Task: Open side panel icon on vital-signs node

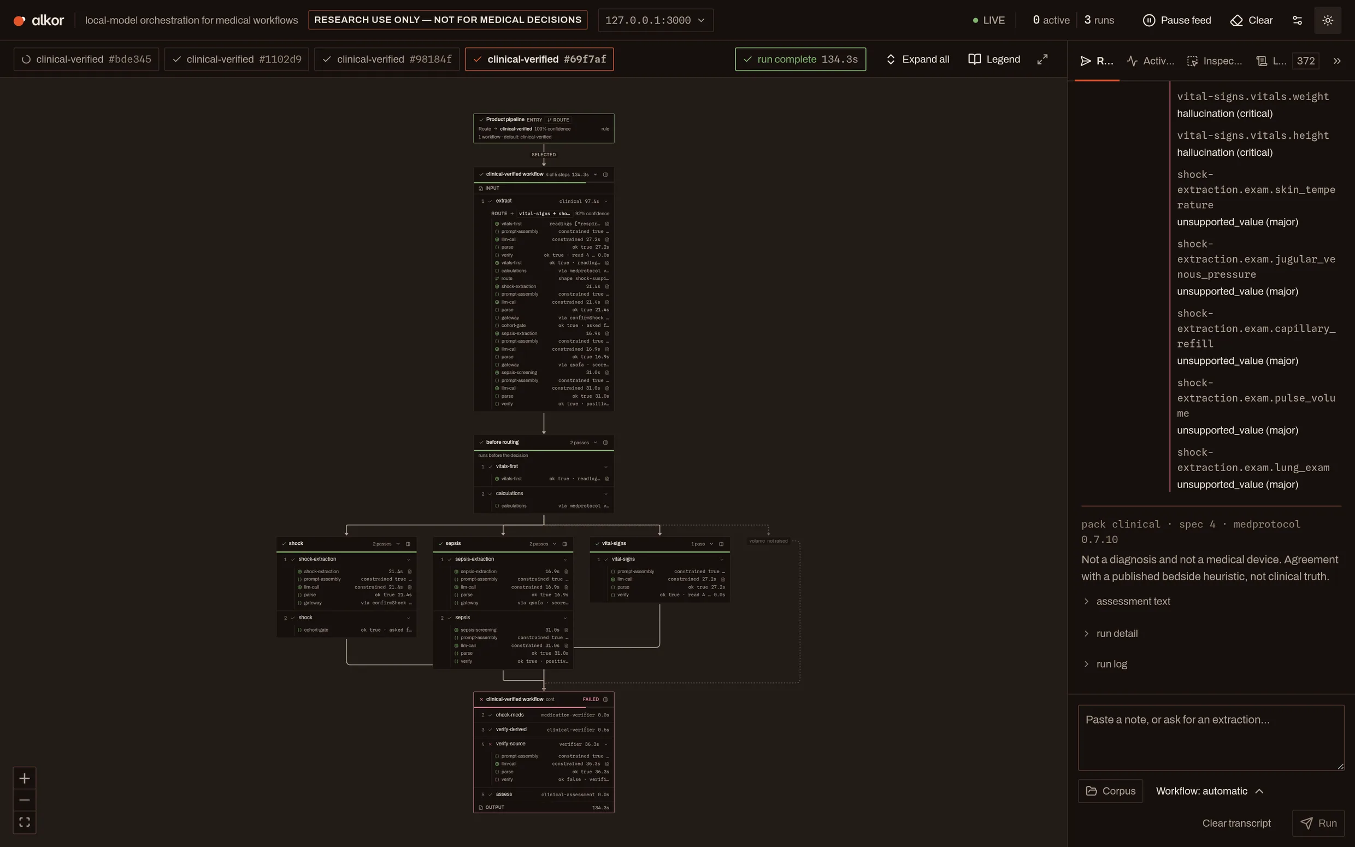Action: (721, 544)
